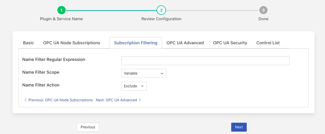Click the blue Next button
This screenshot has width=325, height=134.
pos(239,127)
